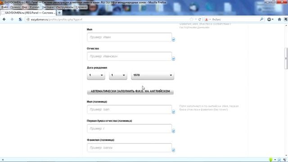Click the Автоматически заполнить Ф.И.О. на английском button
The width and height of the screenshot is (288, 162).
click(130, 91)
